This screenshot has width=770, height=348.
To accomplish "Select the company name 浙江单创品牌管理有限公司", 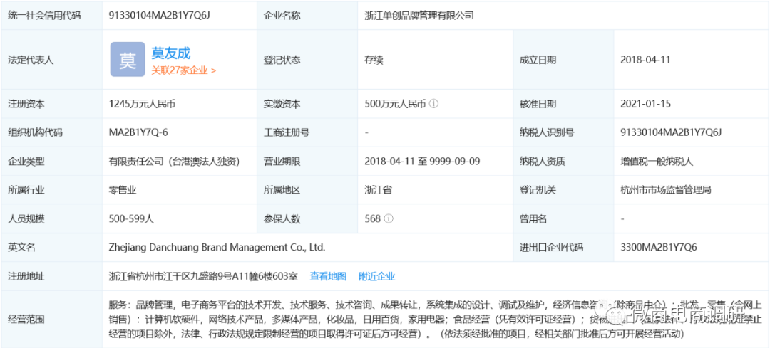I will tap(419, 15).
